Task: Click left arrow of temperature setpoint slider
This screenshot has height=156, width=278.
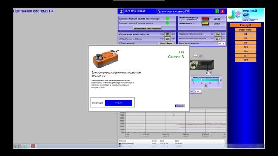Action: pyautogui.click(x=192, y=80)
